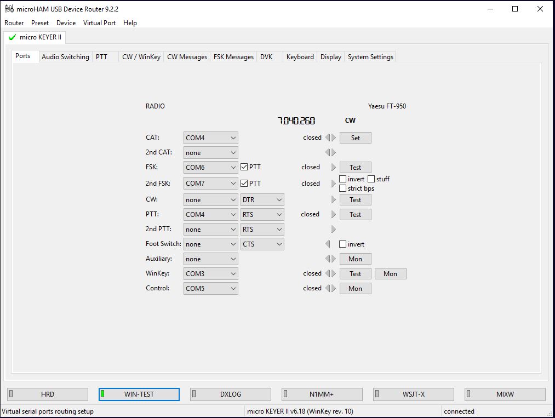Viewport: 555px width, 418px height.
Task: Toggle the Foot Switch invert checkbox
Action: (342, 244)
